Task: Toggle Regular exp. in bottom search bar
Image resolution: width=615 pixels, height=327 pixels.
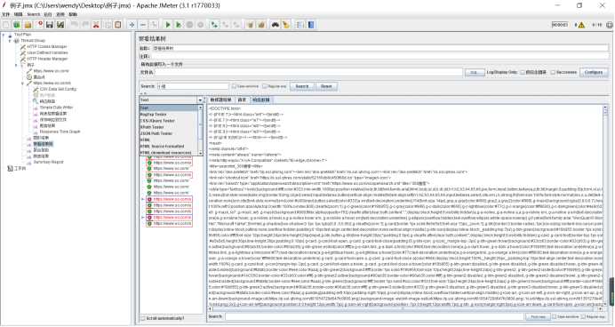Action: pyautogui.click(x=583, y=316)
